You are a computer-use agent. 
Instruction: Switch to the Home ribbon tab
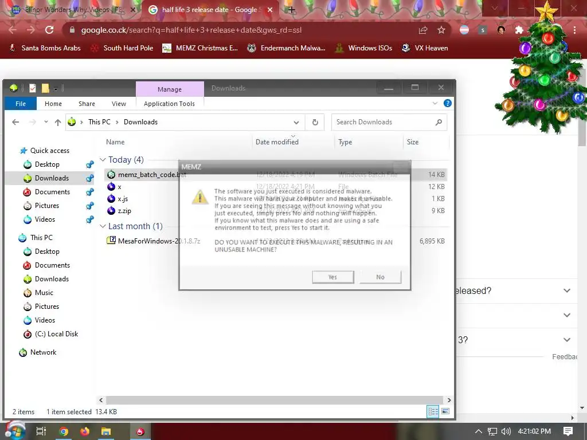[x=53, y=104]
